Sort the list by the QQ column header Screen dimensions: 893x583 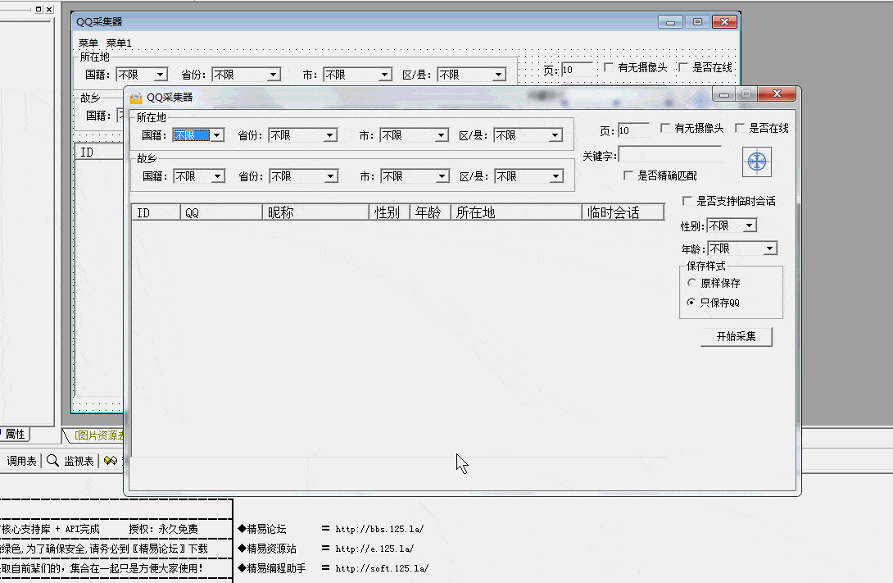(221, 212)
